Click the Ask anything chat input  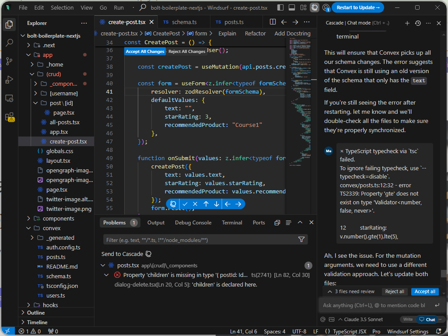[374, 305]
